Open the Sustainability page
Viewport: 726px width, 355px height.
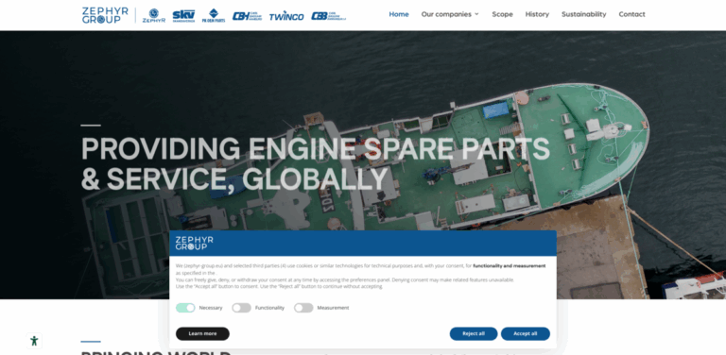pos(584,14)
